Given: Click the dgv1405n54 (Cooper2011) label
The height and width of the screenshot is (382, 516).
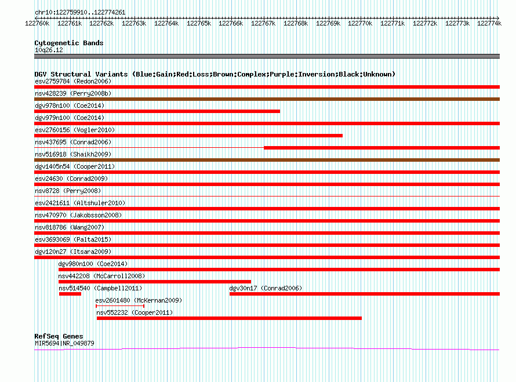Looking at the screenshot, I should [75, 166].
